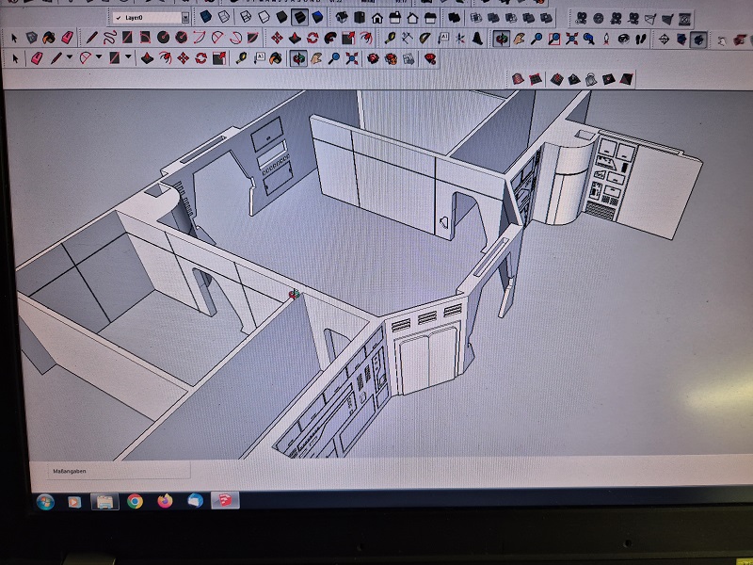
Task: Select the Protractor tool
Action: pyautogui.click(x=425, y=38)
